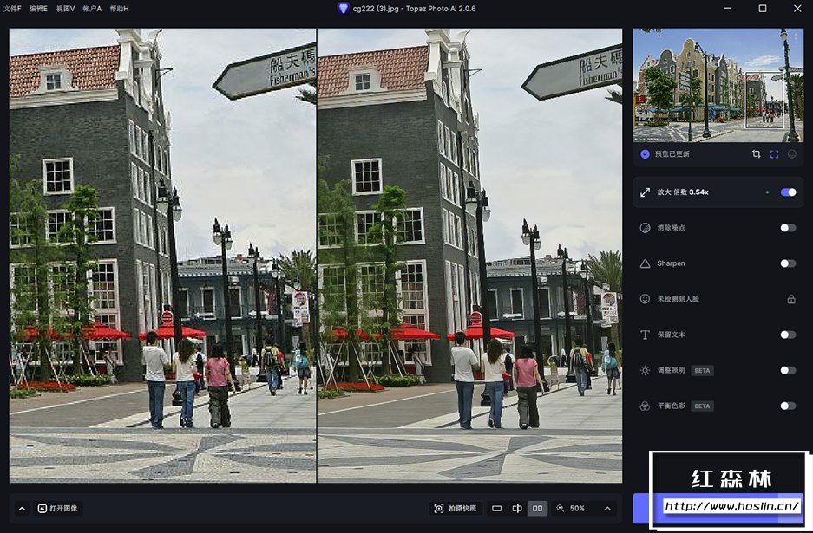This screenshot has height=533, width=813.
Task: Click the Sharpen label
Action: click(671, 263)
